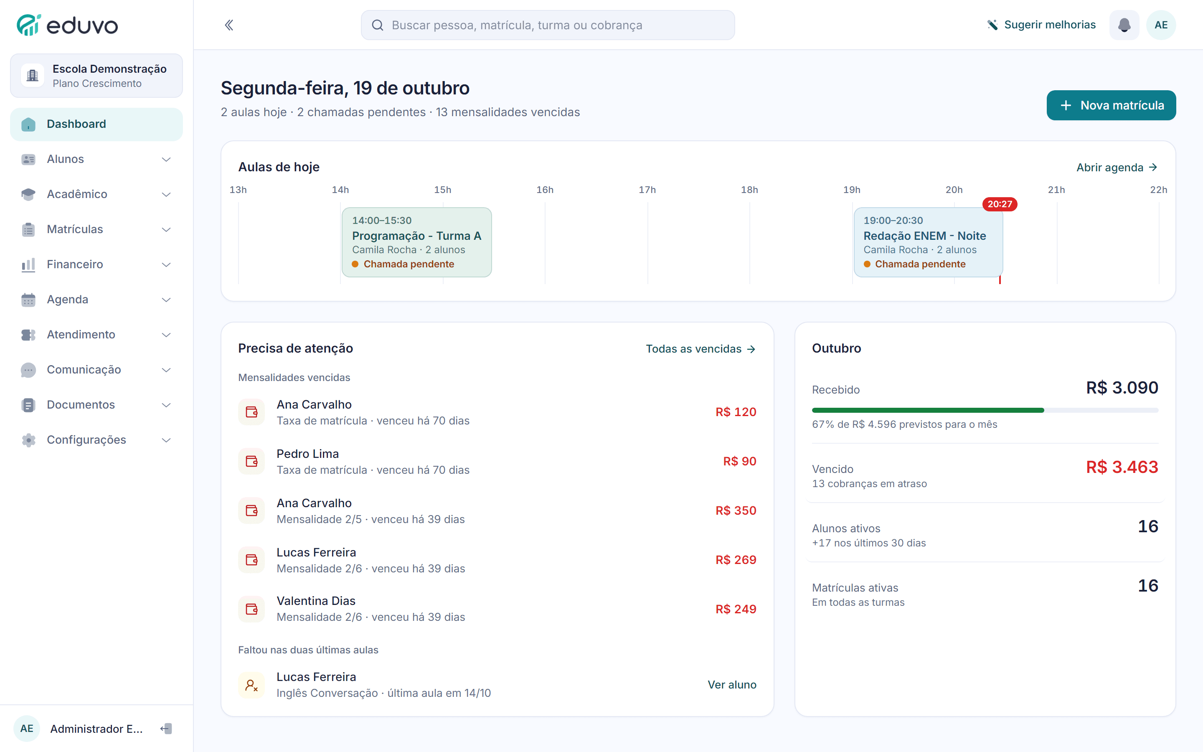Expand the Matrículas menu chevron
The image size is (1203, 752).
pyautogui.click(x=167, y=229)
